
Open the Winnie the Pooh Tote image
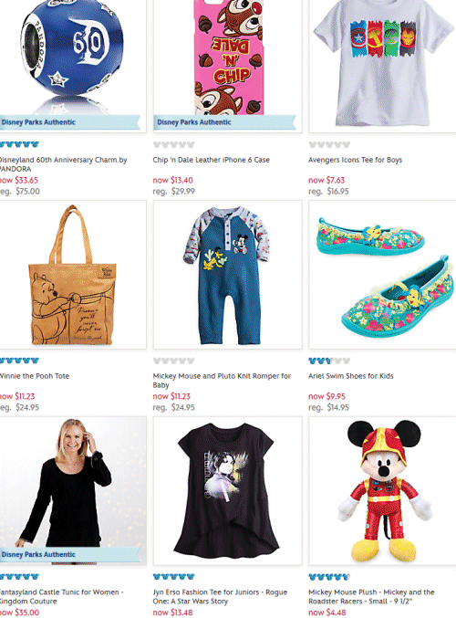click(x=73, y=275)
